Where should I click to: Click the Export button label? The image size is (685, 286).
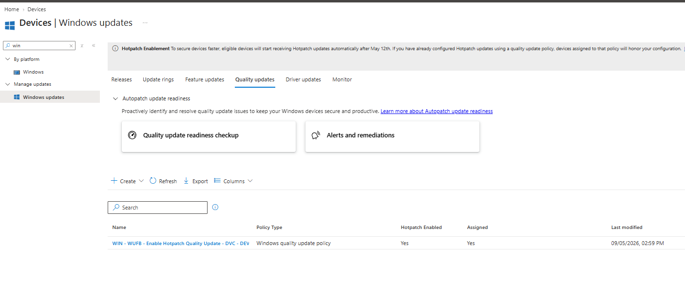[200, 181]
